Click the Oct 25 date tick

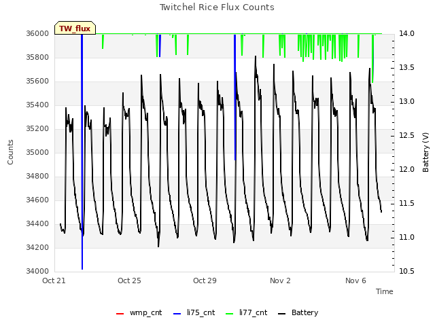coord(129,280)
